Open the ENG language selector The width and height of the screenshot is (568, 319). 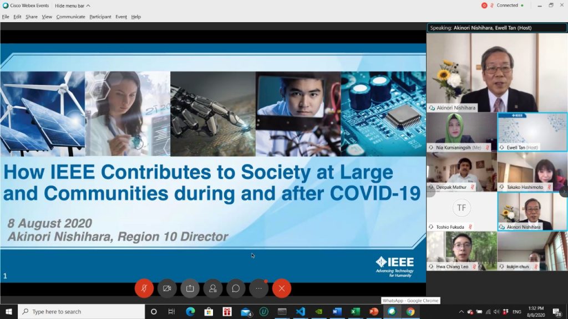(x=517, y=311)
